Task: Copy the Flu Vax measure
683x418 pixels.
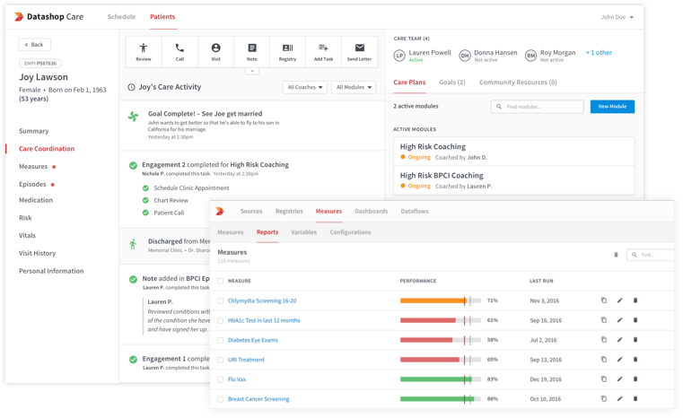Action: click(604, 379)
